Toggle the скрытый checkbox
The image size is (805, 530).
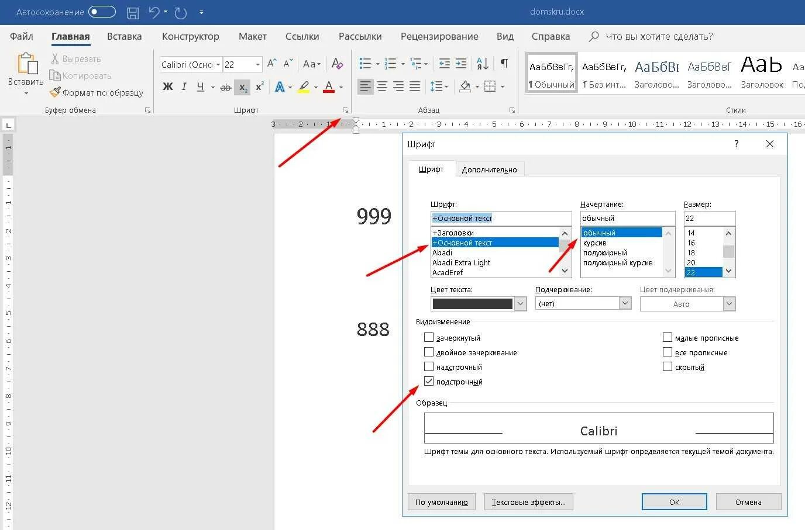coord(668,366)
